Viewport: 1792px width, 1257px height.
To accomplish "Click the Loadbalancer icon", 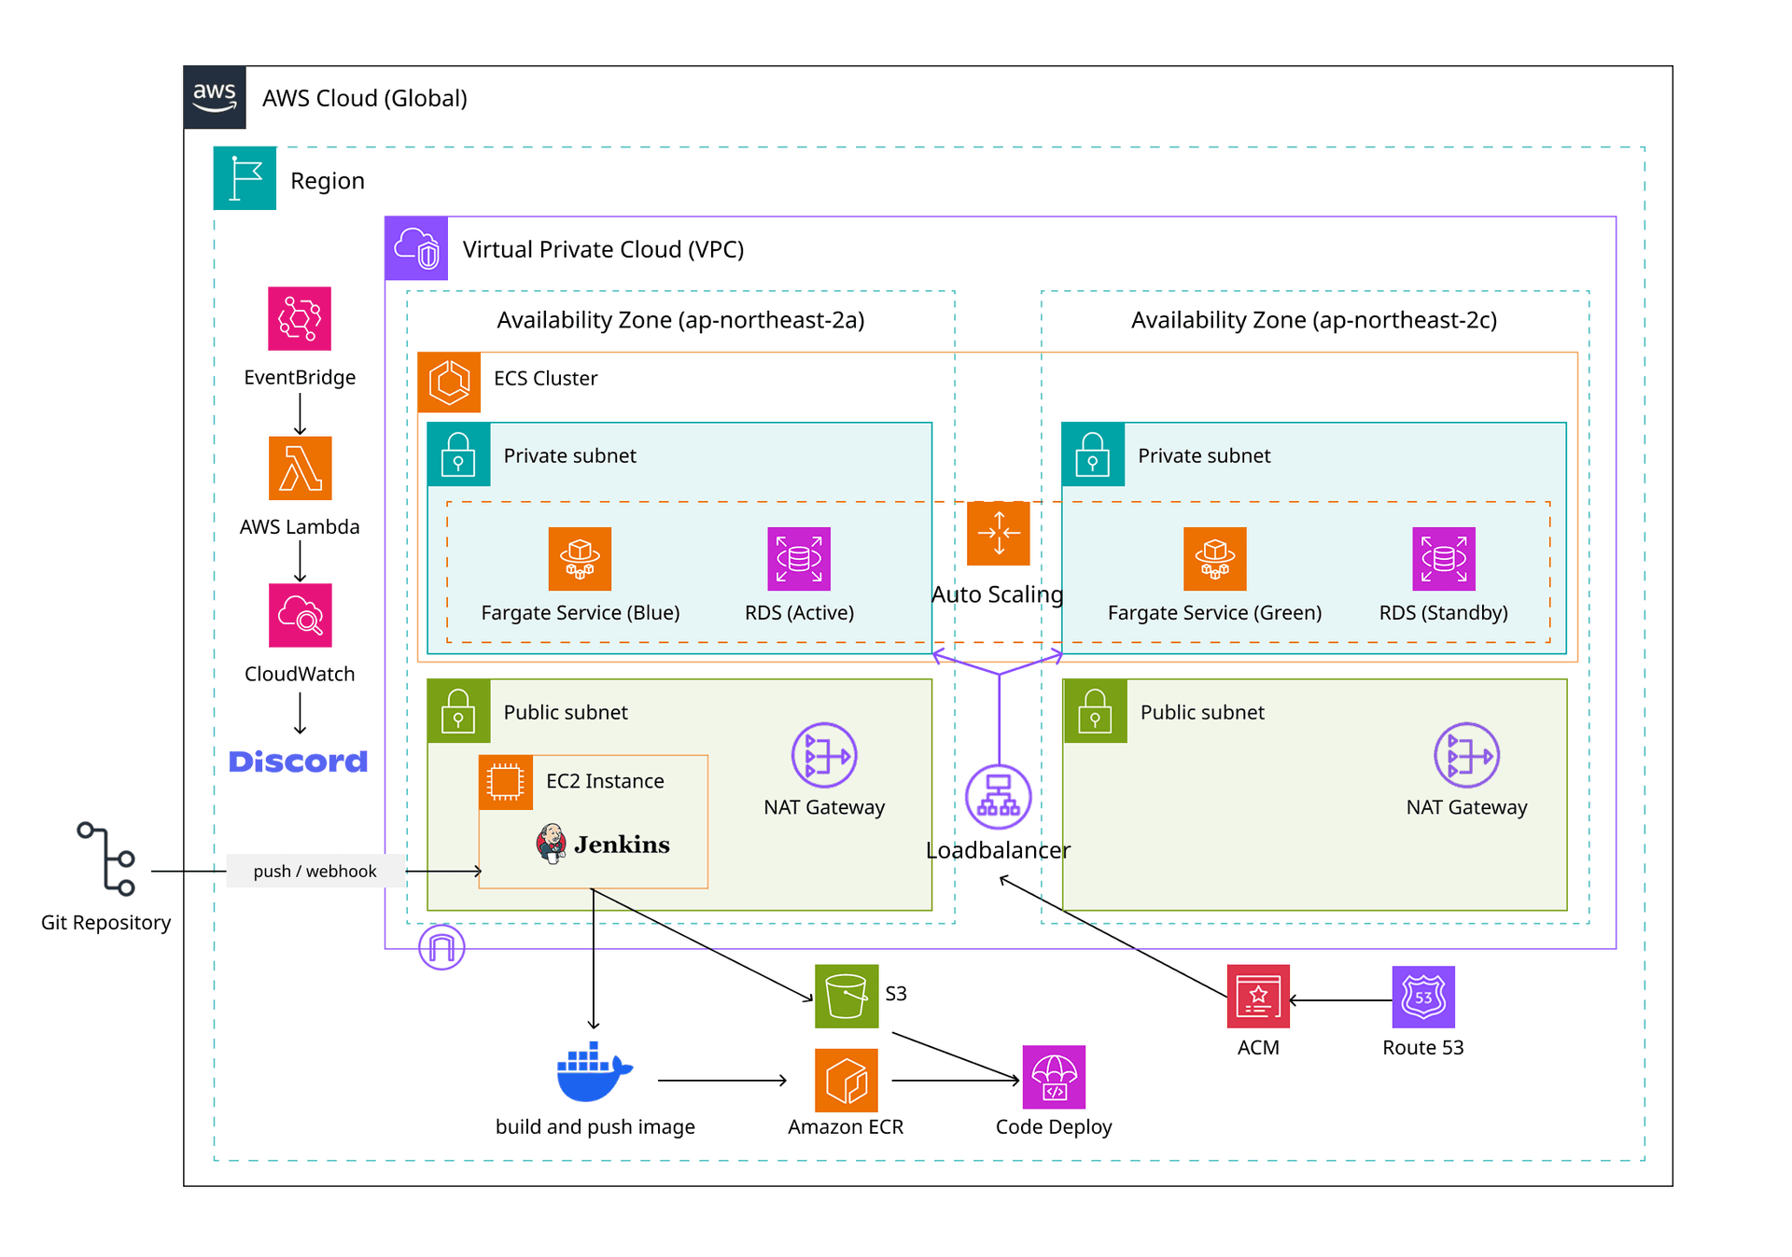I will 999,797.
